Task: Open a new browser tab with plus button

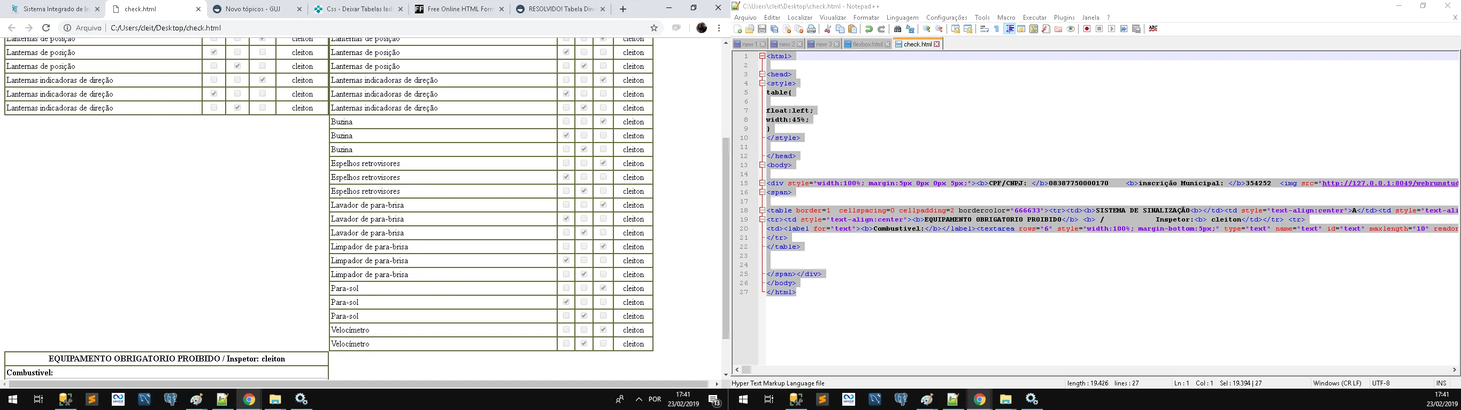Action: (x=622, y=9)
